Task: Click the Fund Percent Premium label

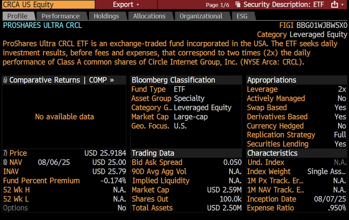Action: point(41,181)
